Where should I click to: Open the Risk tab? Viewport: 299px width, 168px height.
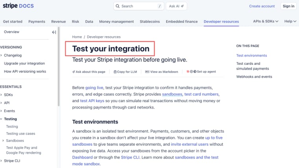(x=76, y=22)
